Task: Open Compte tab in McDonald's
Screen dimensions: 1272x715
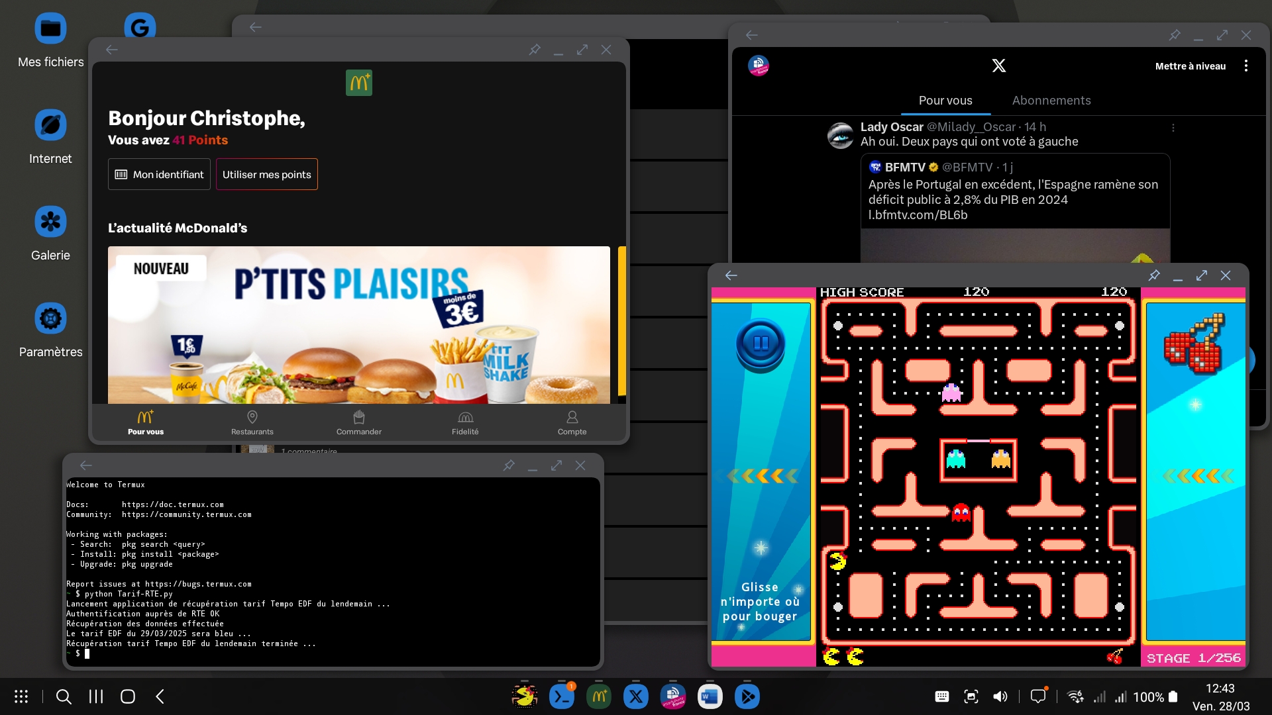Action: (x=572, y=424)
